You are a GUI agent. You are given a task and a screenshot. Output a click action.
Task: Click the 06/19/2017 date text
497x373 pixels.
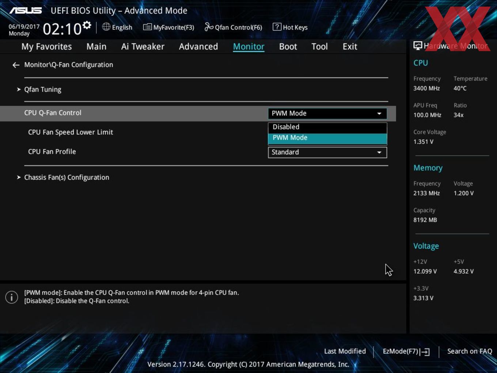[24, 27]
